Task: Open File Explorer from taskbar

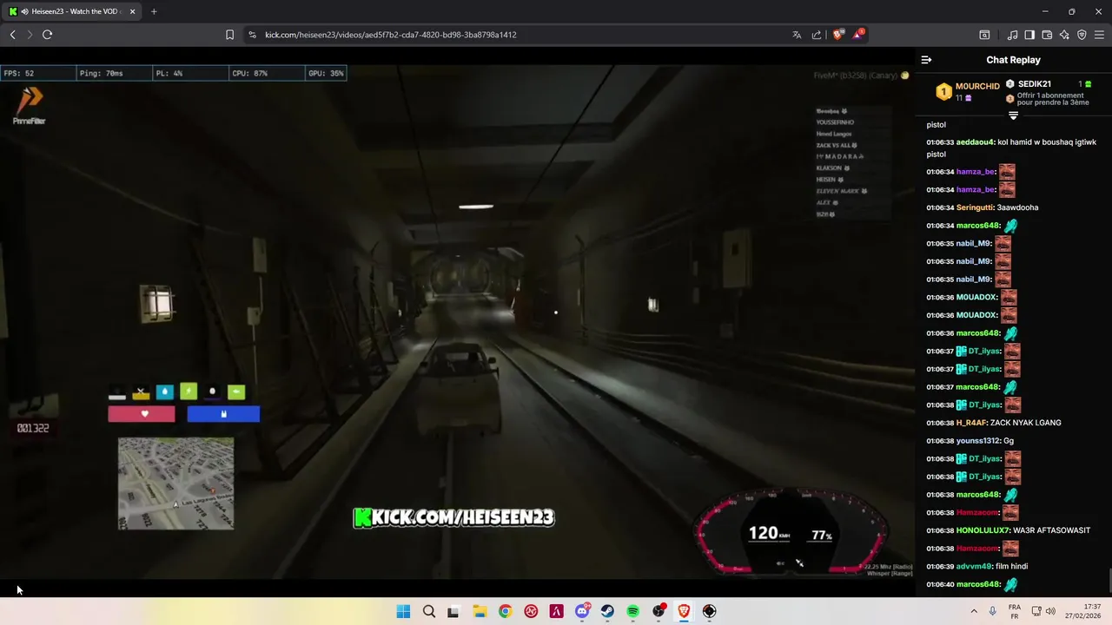Action: (x=480, y=611)
